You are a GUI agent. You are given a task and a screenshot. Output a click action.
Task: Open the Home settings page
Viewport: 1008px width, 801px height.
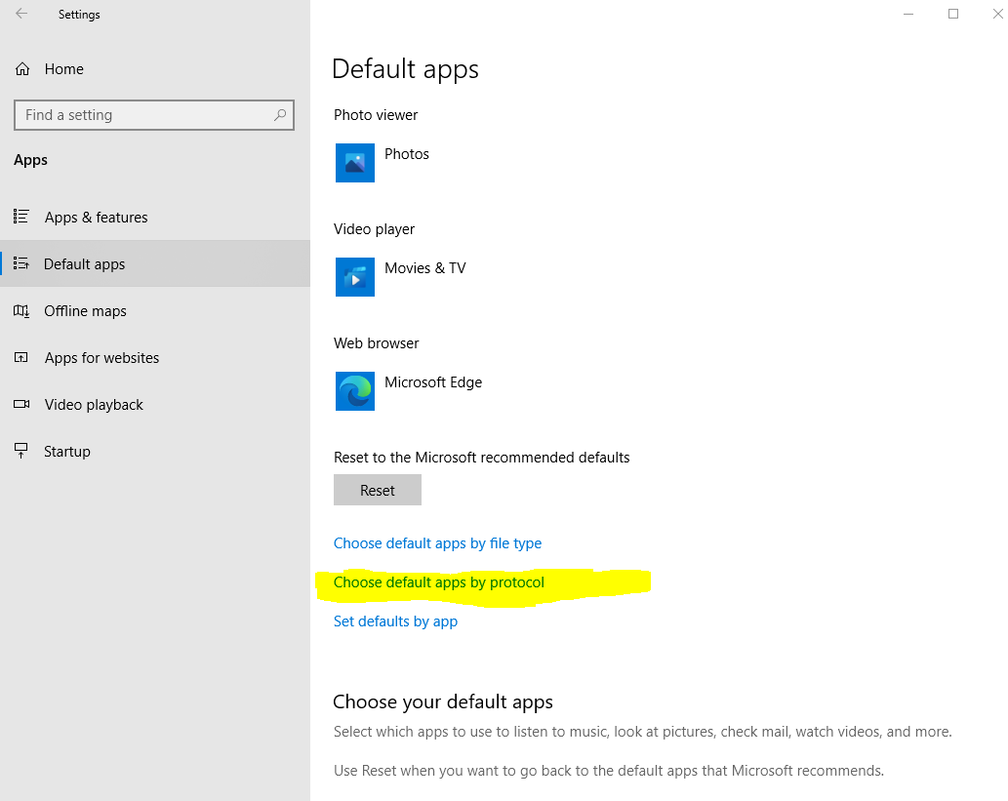155,69
